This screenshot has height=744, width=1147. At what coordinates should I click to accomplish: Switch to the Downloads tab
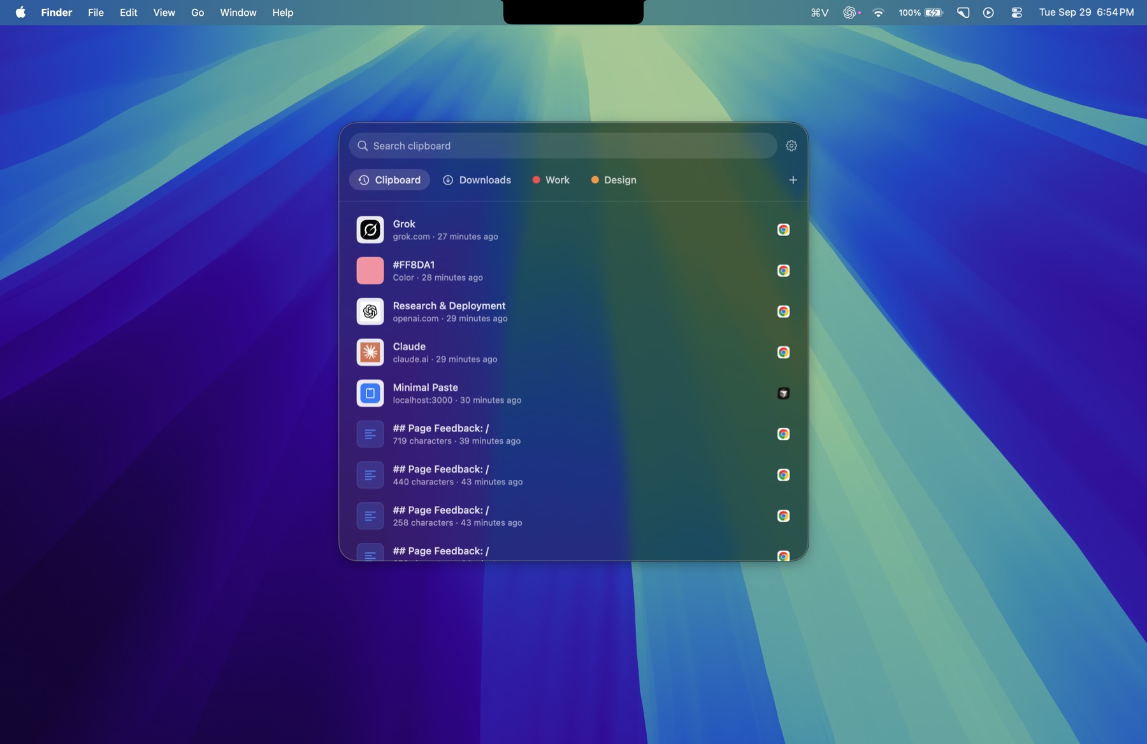click(x=477, y=180)
